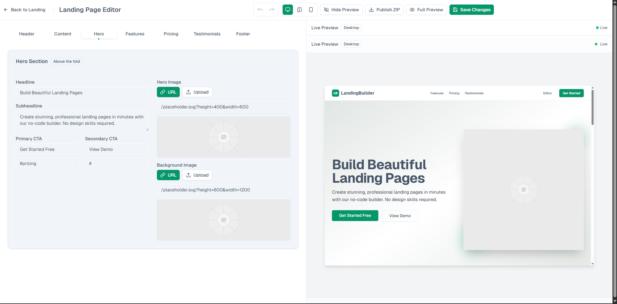
Task: Toggle the Background Image URL mode
Action: point(168,175)
